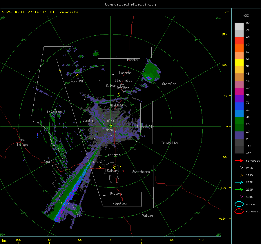Viewport: 261px width, 244px height.
Task: Click the orange 111V arrow legend icon
Action: 239,175
